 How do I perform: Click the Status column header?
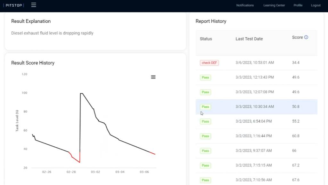(x=206, y=39)
